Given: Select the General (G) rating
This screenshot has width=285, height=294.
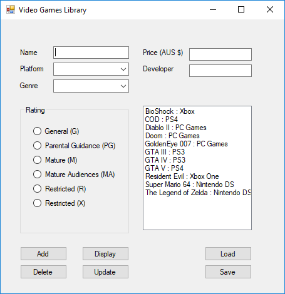Looking at the screenshot, I should click(x=56, y=131).
